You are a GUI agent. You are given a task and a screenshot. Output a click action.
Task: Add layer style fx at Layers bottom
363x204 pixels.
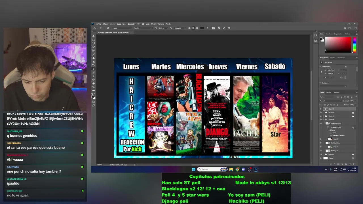point(335,164)
